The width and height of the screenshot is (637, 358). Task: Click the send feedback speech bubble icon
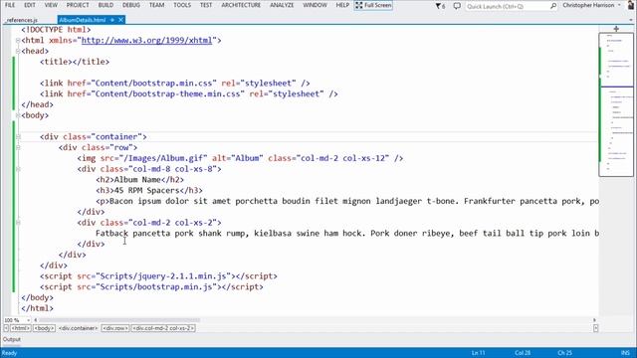pyautogui.click(x=457, y=6)
